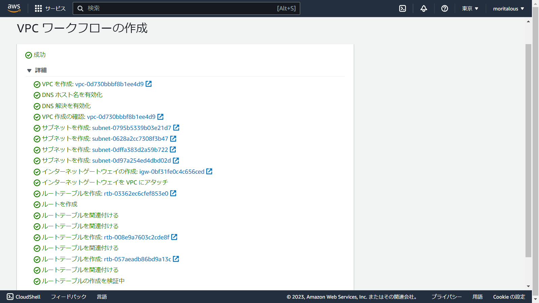Open the notifications bell
Viewport: 539px width, 303px height.
tap(423, 8)
